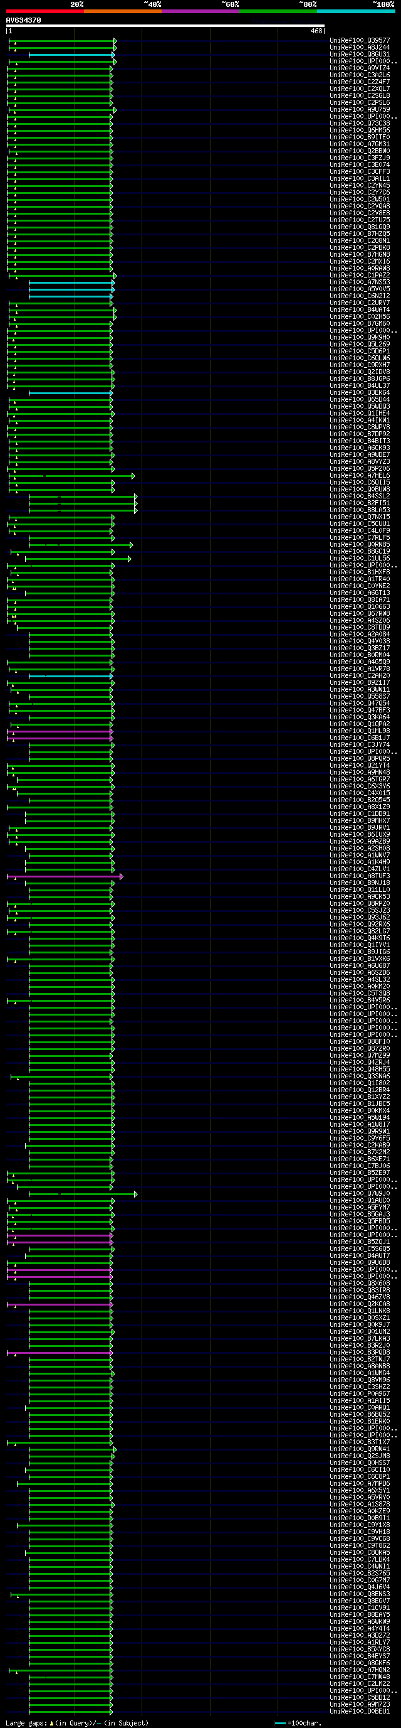Click the red 20% identity legend segment
401x1728 pixels.
click(45, 11)
